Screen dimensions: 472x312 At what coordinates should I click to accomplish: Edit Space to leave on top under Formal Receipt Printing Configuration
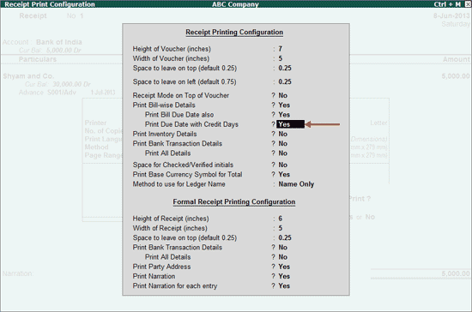coord(285,237)
